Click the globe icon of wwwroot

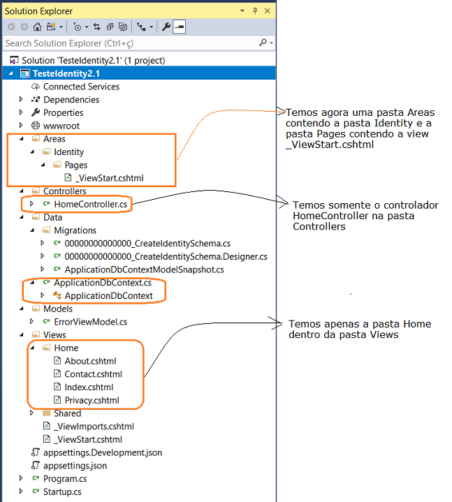tap(36, 126)
